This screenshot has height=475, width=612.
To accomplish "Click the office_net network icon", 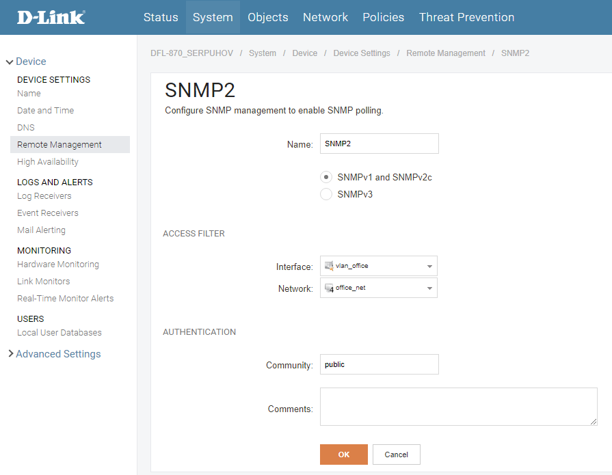I will click(x=329, y=288).
